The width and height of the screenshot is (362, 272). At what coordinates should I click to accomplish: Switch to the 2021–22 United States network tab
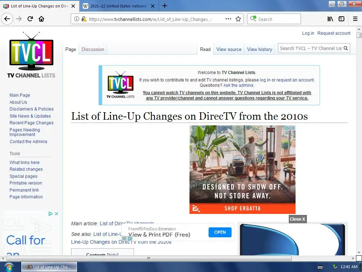pyautogui.click(x=118, y=6)
